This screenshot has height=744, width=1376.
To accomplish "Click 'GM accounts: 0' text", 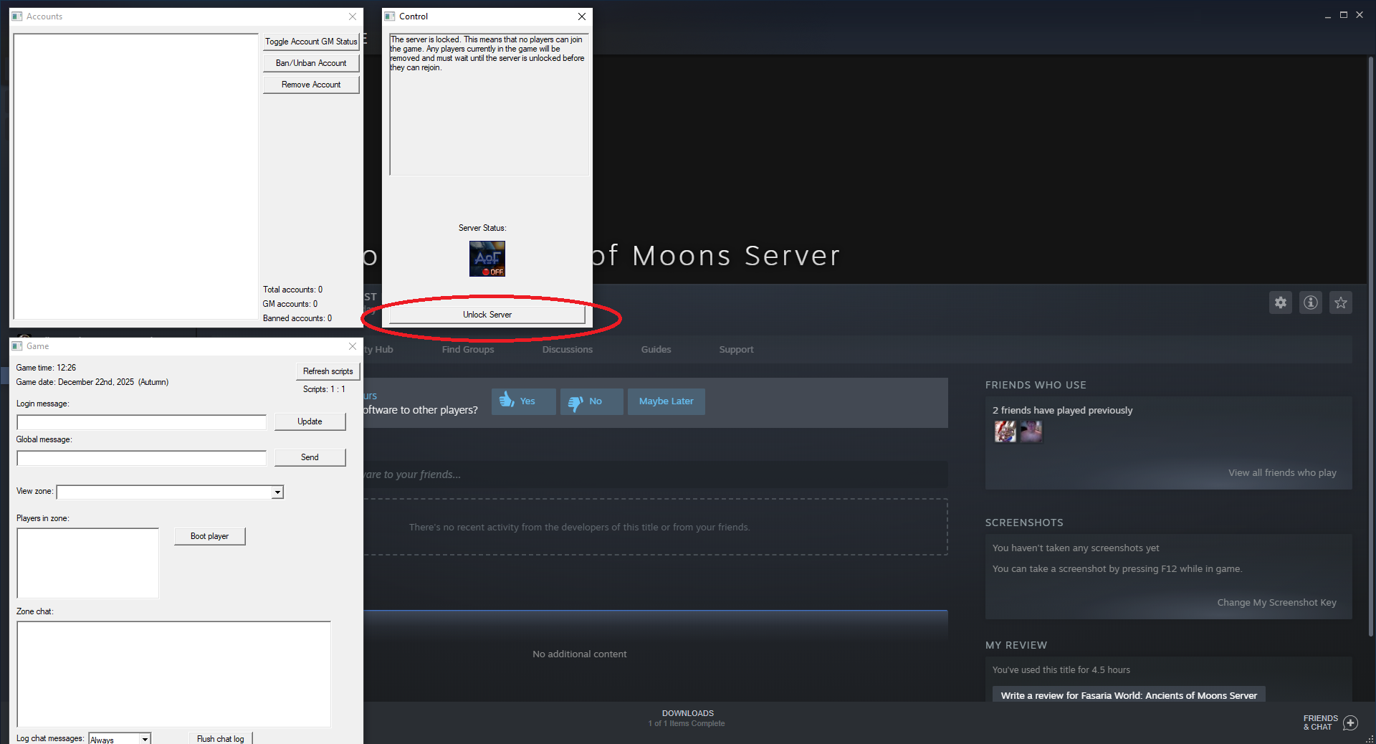I will (x=290, y=304).
